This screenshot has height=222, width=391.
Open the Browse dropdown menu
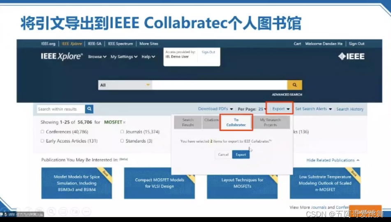tap(97, 57)
